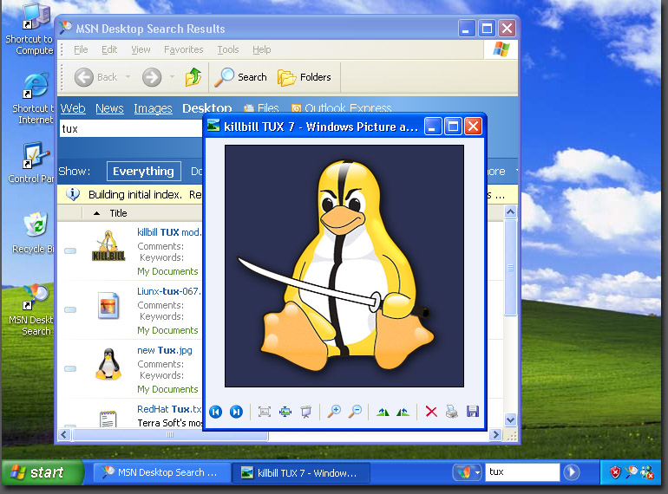The height and width of the screenshot is (494, 668).
Task: Click horizontal scrollbar left arrow
Action: 64,435
